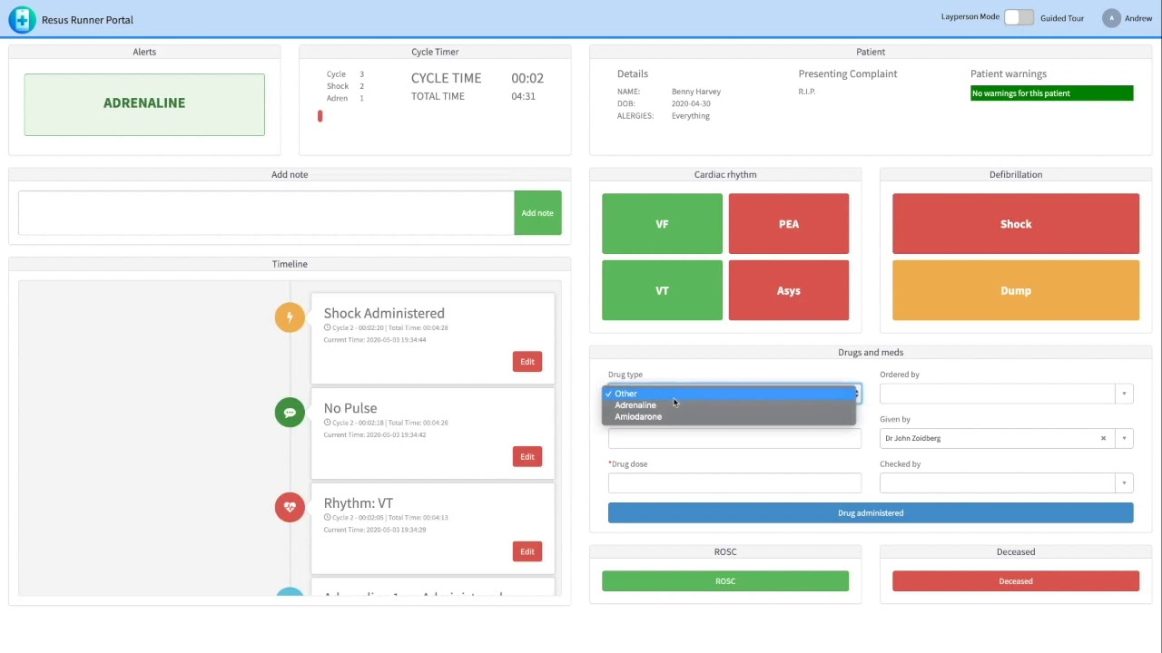Click the Rhythm: VT heart icon
The height and width of the screenshot is (653, 1162).
pyautogui.click(x=290, y=507)
